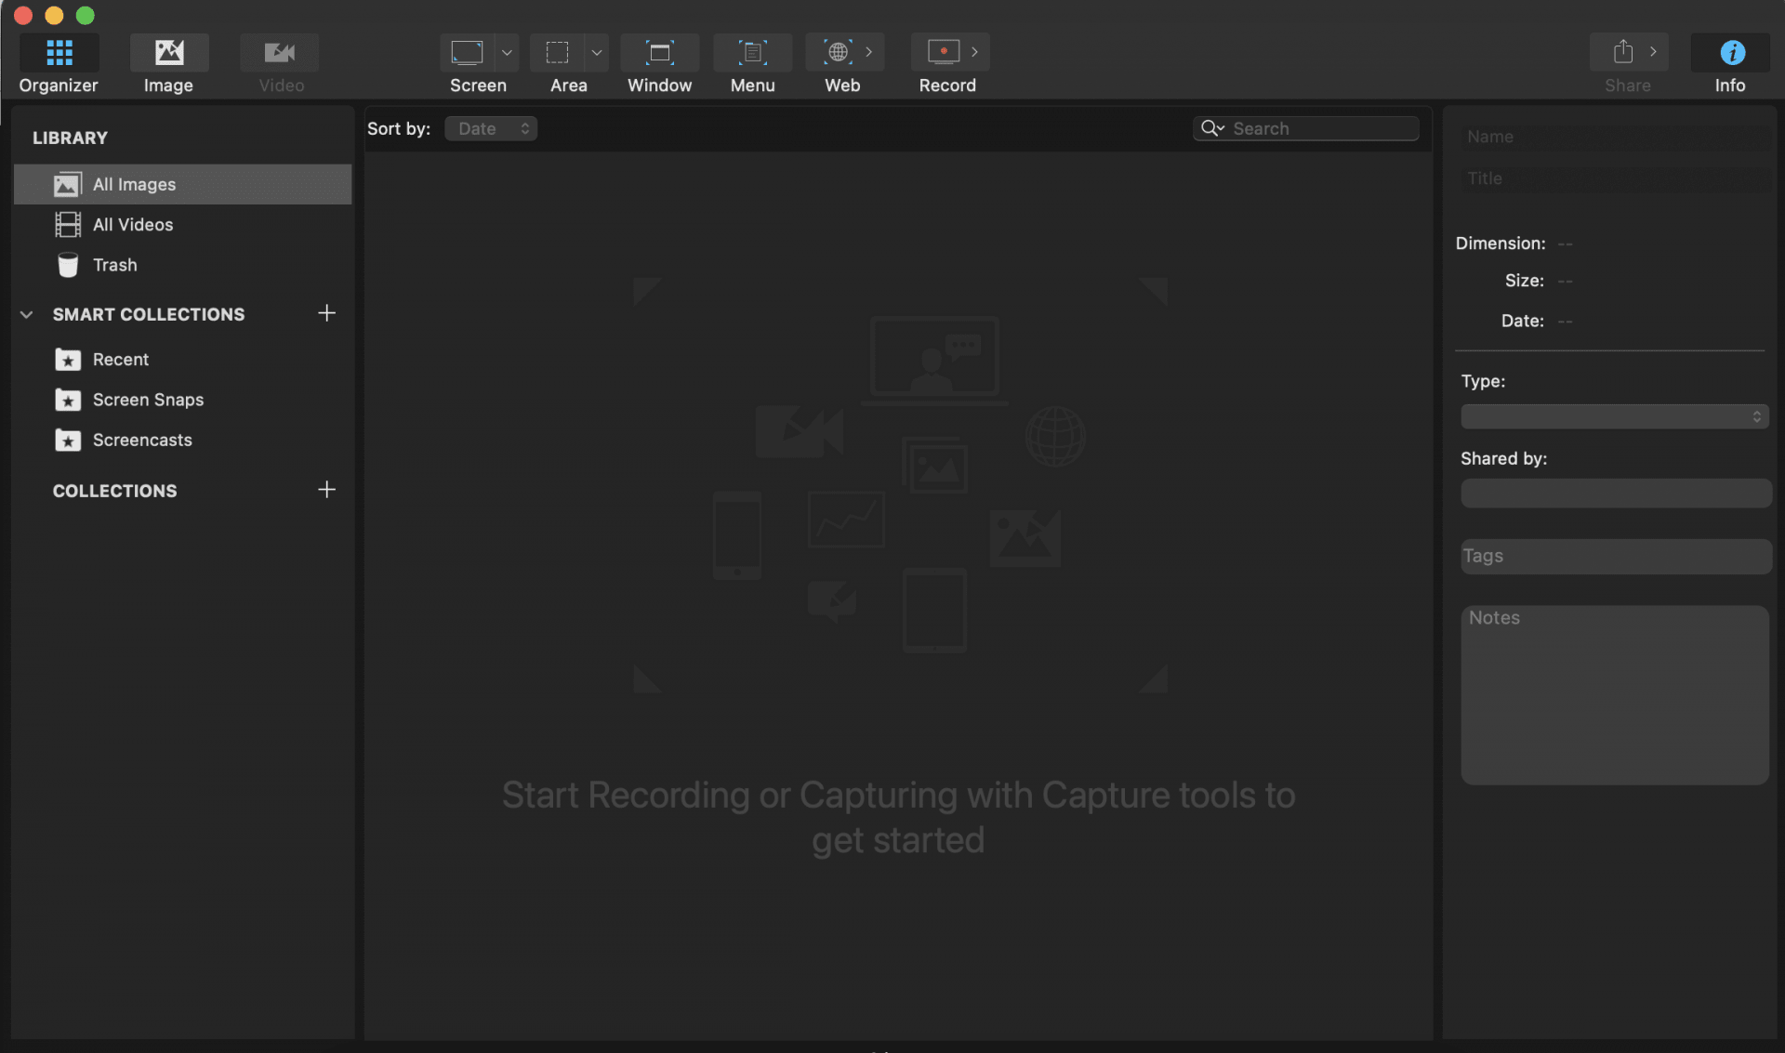Capture full Screen with Screen tool
The height and width of the screenshot is (1053, 1785).
(467, 53)
